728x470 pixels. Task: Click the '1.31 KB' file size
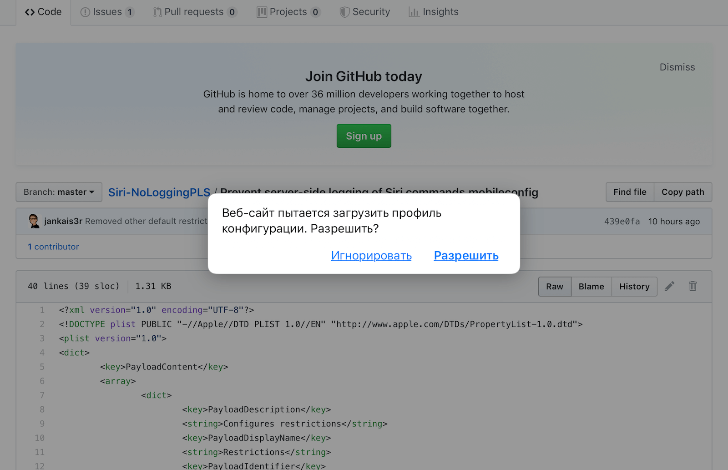tap(153, 286)
